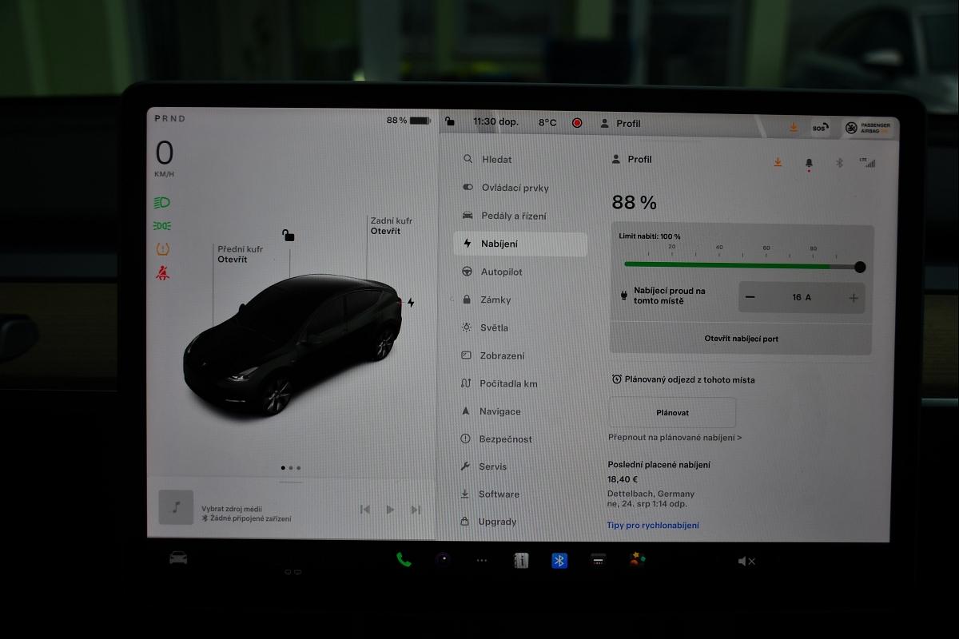Image resolution: width=959 pixels, height=639 pixels.
Task: Click the charge limit slider handle
Action: click(860, 267)
